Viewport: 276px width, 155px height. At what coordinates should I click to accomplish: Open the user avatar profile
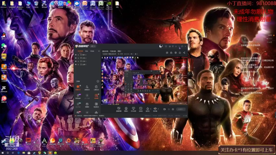pos(161,46)
